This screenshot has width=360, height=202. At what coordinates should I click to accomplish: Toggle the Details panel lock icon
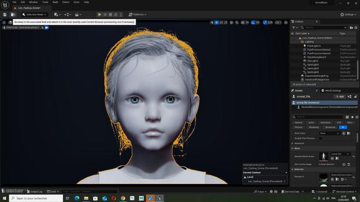[x=355, y=97]
